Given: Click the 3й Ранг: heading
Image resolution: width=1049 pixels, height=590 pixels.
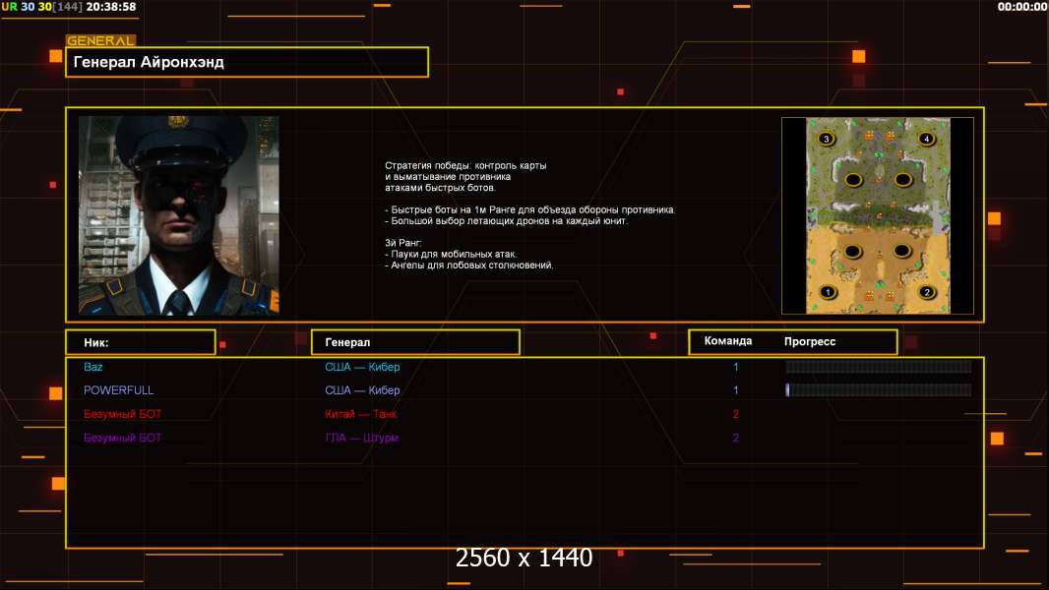Looking at the screenshot, I should coord(402,243).
